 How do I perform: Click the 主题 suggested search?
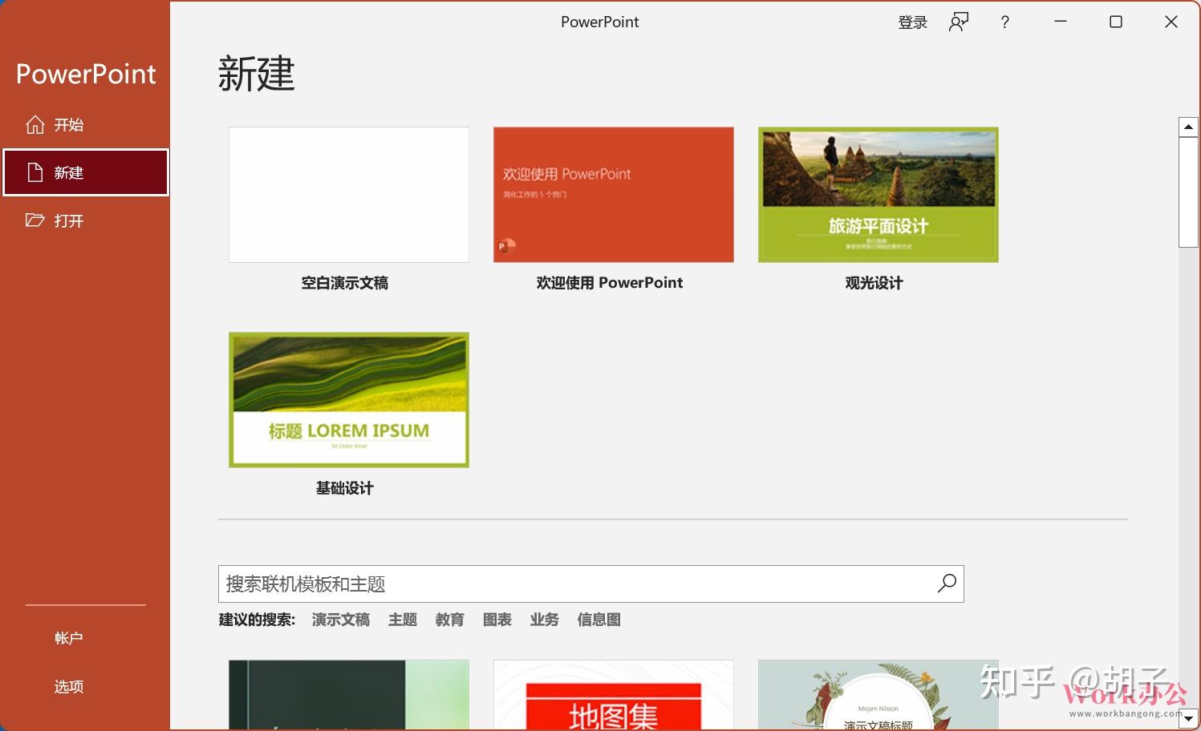[x=402, y=619]
